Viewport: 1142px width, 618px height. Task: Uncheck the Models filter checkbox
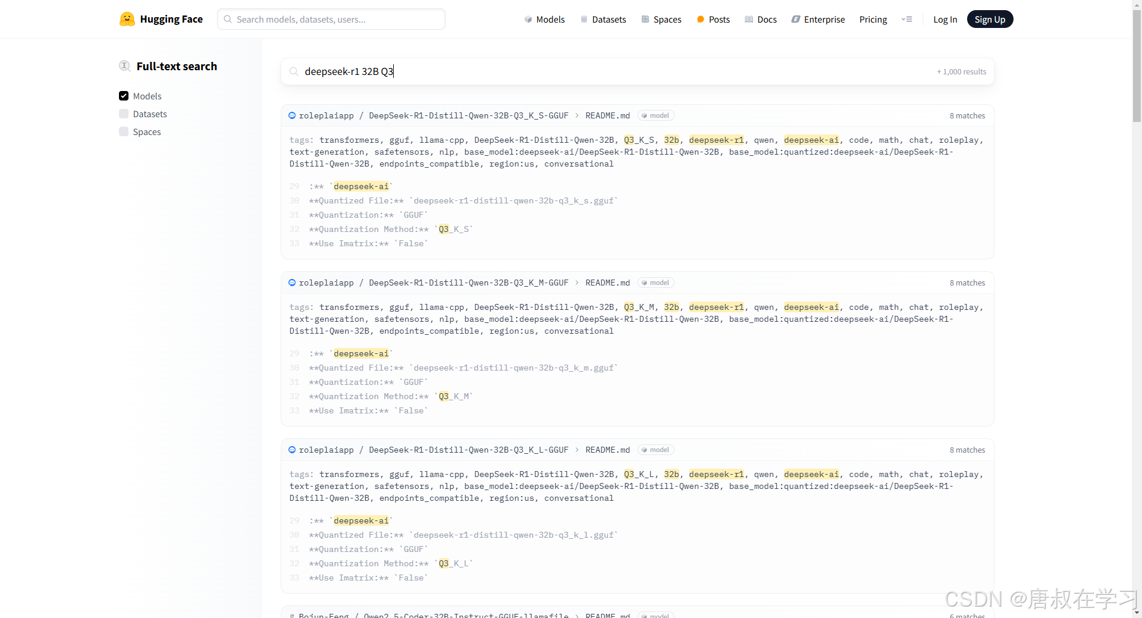(x=124, y=96)
